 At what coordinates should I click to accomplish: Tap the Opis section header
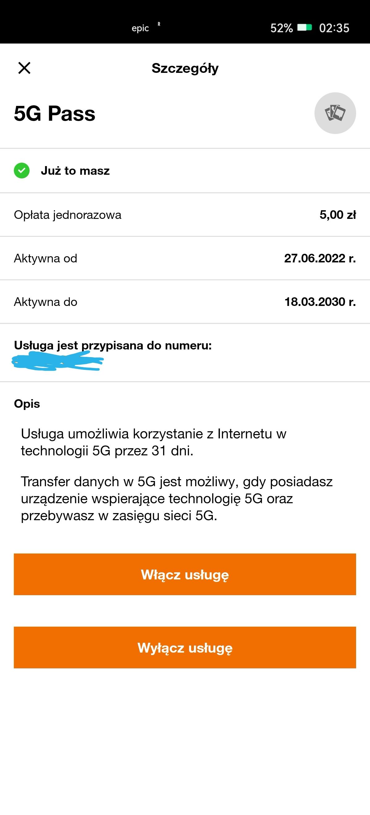coord(27,403)
